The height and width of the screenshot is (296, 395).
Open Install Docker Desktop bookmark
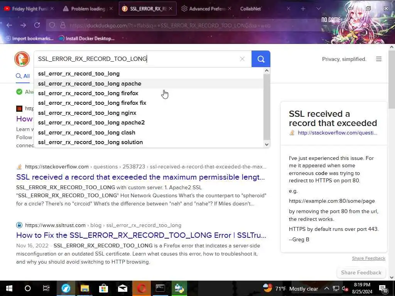(x=86, y=39)
